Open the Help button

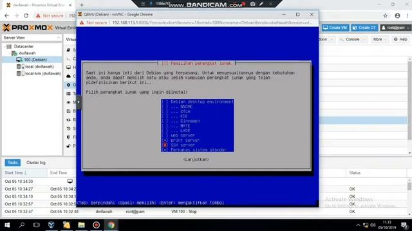[400, 39]
